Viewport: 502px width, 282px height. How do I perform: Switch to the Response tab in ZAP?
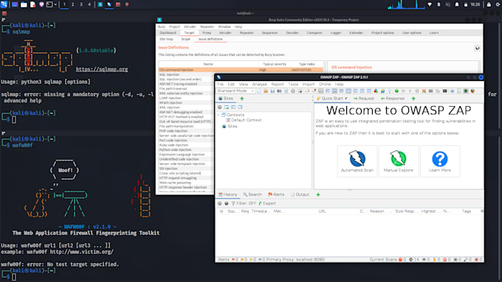click(393, 99)
